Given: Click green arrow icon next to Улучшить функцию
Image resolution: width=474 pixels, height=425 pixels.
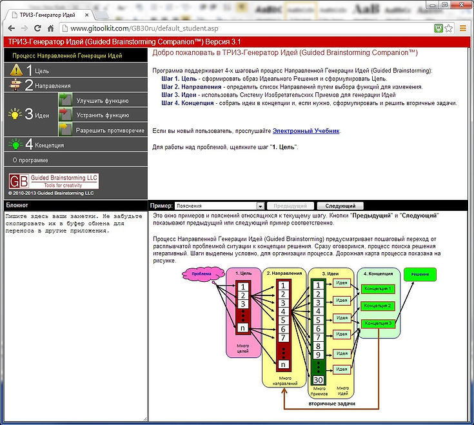Looking at the screenshot, I should 65,99.
